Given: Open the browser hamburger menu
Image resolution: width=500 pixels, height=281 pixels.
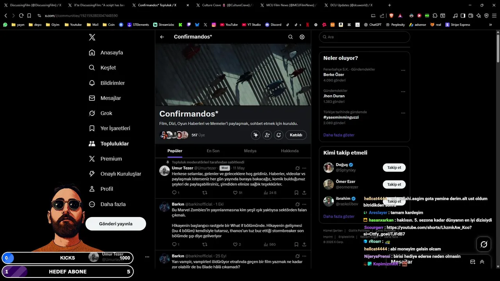Looking at the screenshot, I should pos(494,16).
